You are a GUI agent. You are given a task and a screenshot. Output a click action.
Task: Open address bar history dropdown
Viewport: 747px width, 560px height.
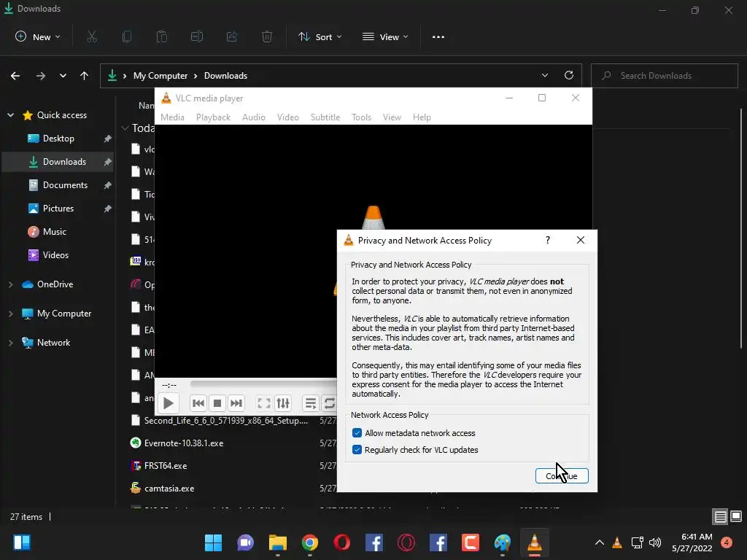point(545,75)
